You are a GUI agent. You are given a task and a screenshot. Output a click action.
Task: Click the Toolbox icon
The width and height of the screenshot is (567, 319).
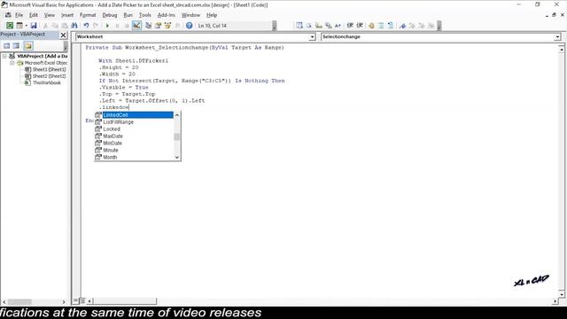tap(177, 26)
